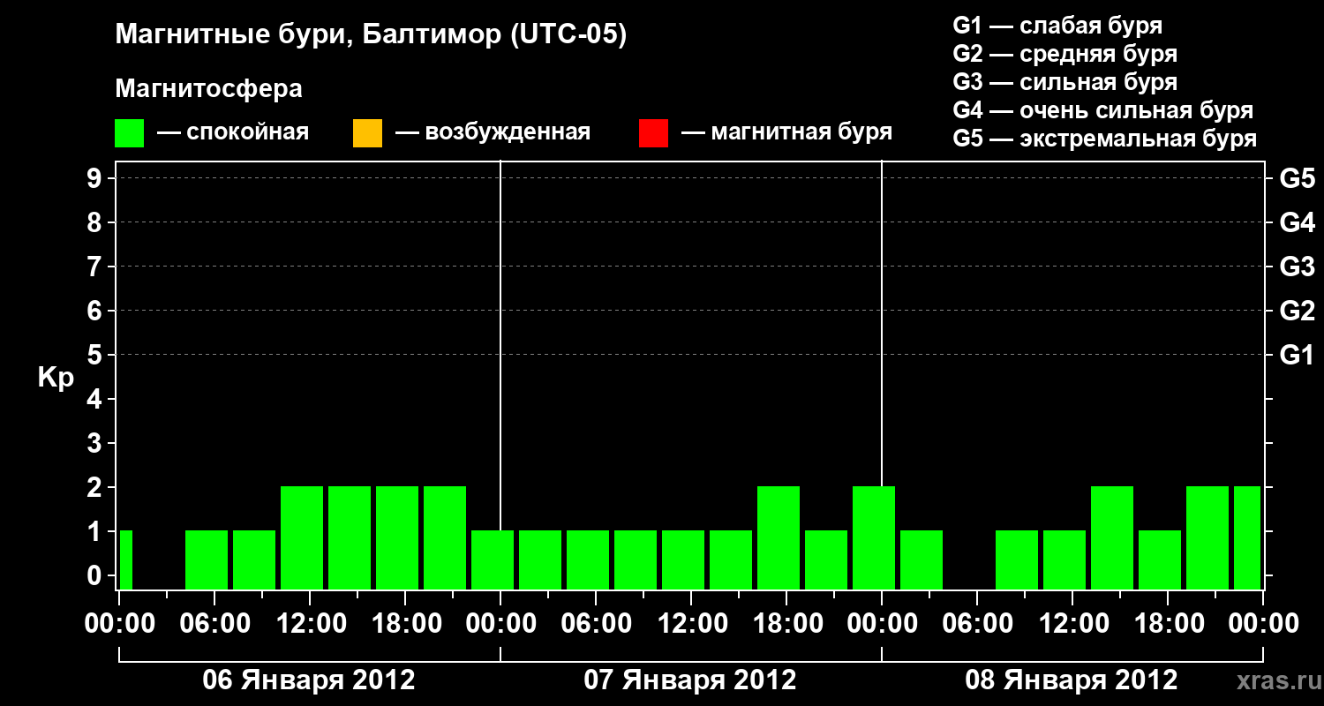Click the Kp 1 bar crossing midnight into 07 Января
The width and height of the screenshot is (1324, 706).
(493, 560)
